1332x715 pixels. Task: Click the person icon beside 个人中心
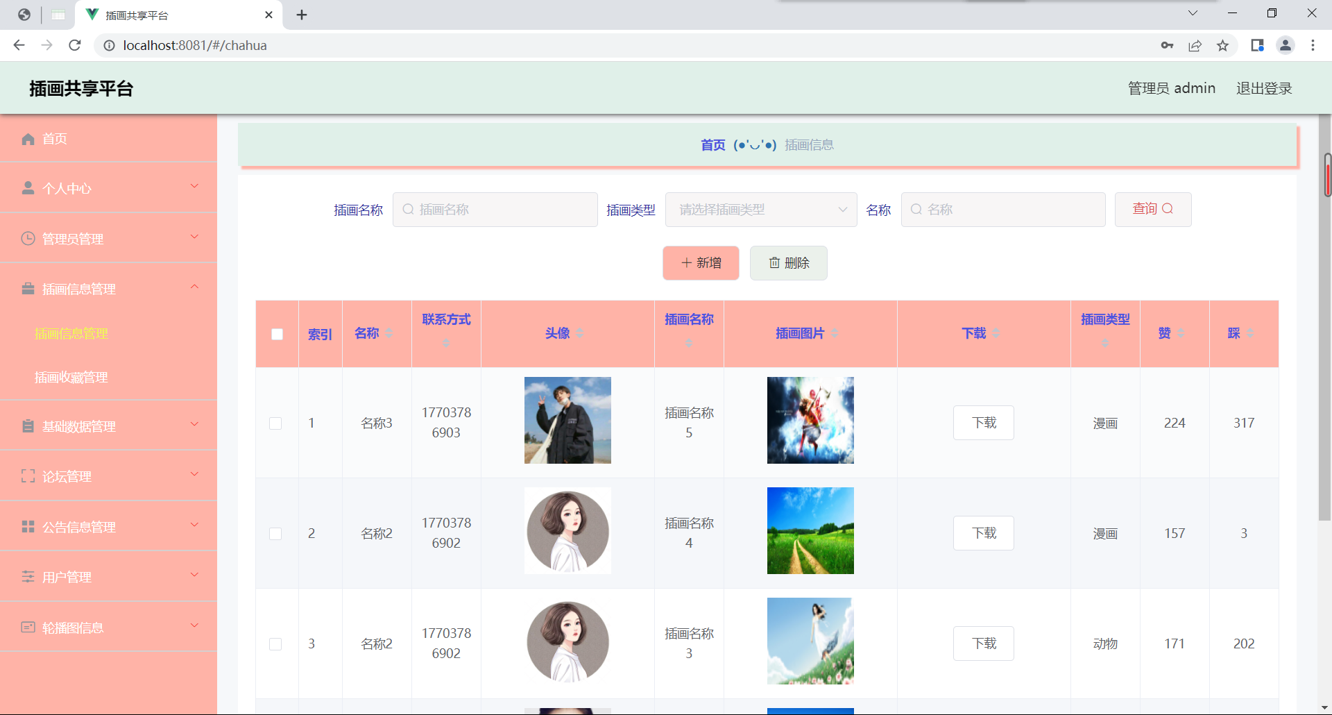pyautogui.click(x=28, y=188)
